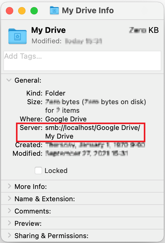165x243 pixels.
Task: Select the large My Drive folder icon
Action: pyautogui.click(x=18, y=36)
